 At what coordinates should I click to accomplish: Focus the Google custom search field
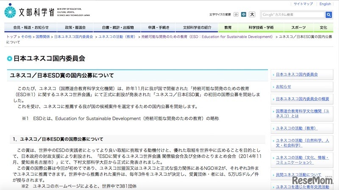click(293, 15)
